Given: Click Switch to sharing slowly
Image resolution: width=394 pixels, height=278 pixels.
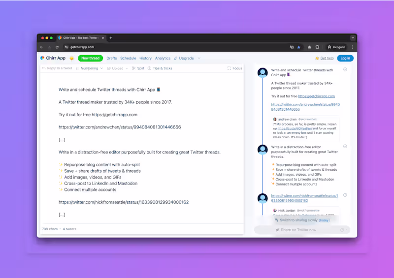Looking at the screenshot, I should 298,220.
